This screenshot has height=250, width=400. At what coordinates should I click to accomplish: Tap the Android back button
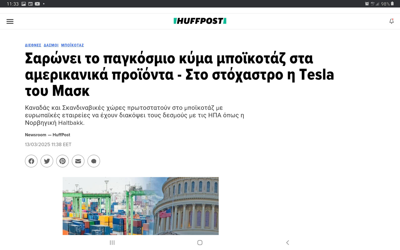287,242
